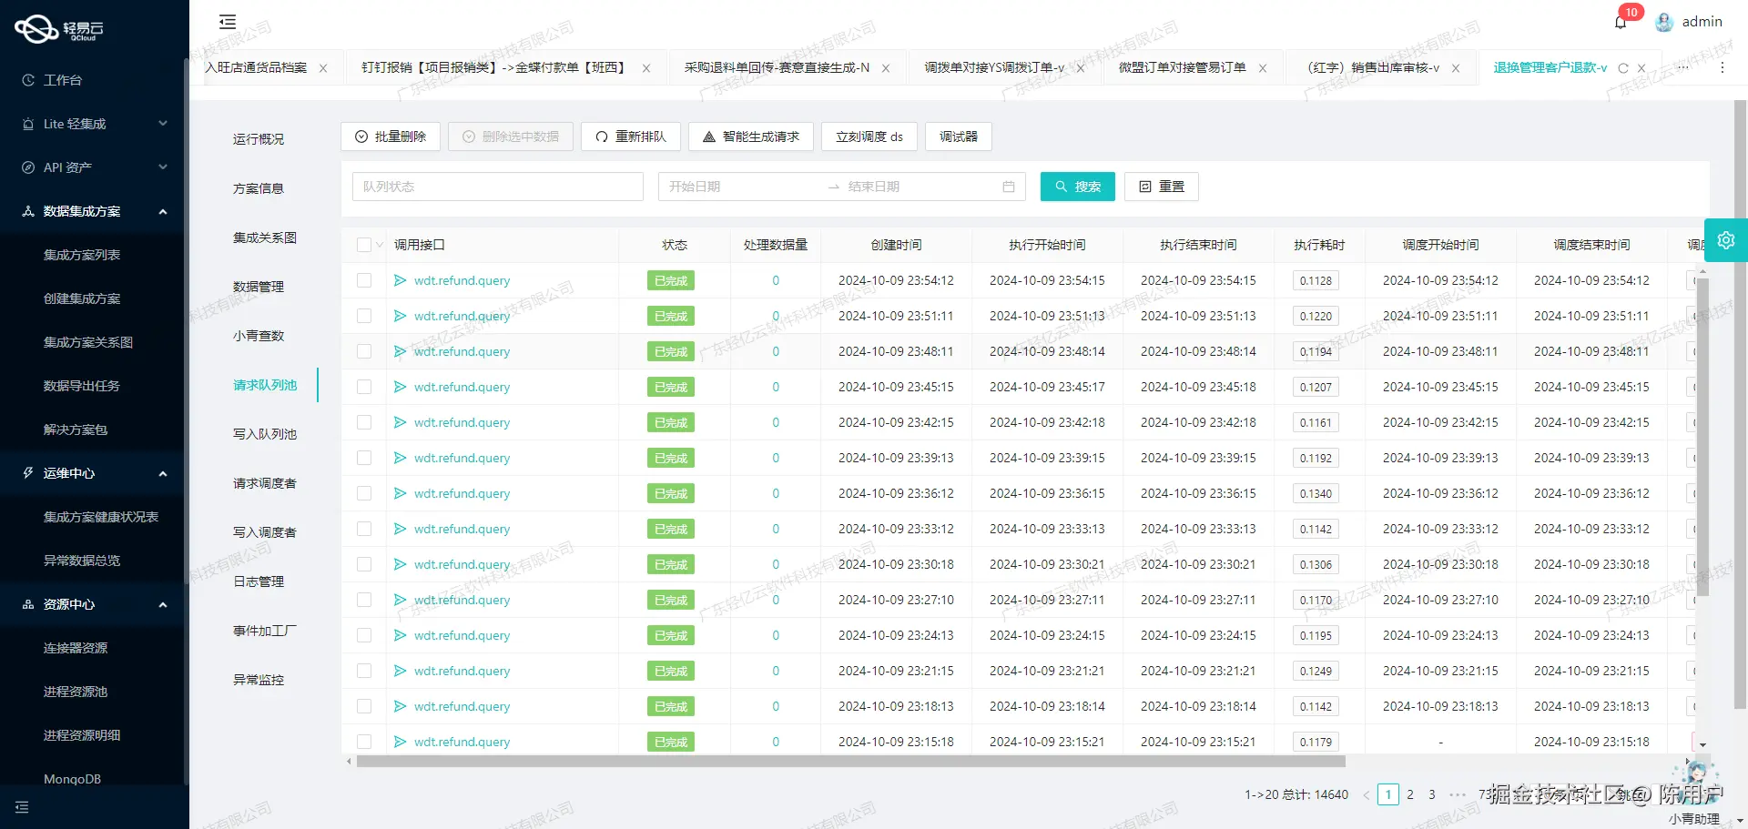Click the 智能生成请求 button

pos(751,136)
